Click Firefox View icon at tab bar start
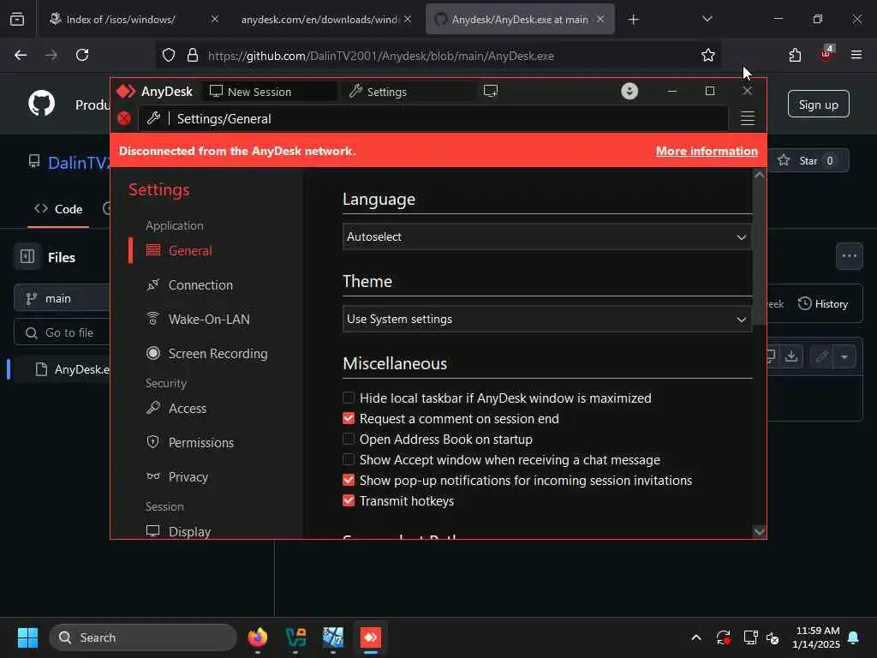877x658 pixels. tap(17, 19)
